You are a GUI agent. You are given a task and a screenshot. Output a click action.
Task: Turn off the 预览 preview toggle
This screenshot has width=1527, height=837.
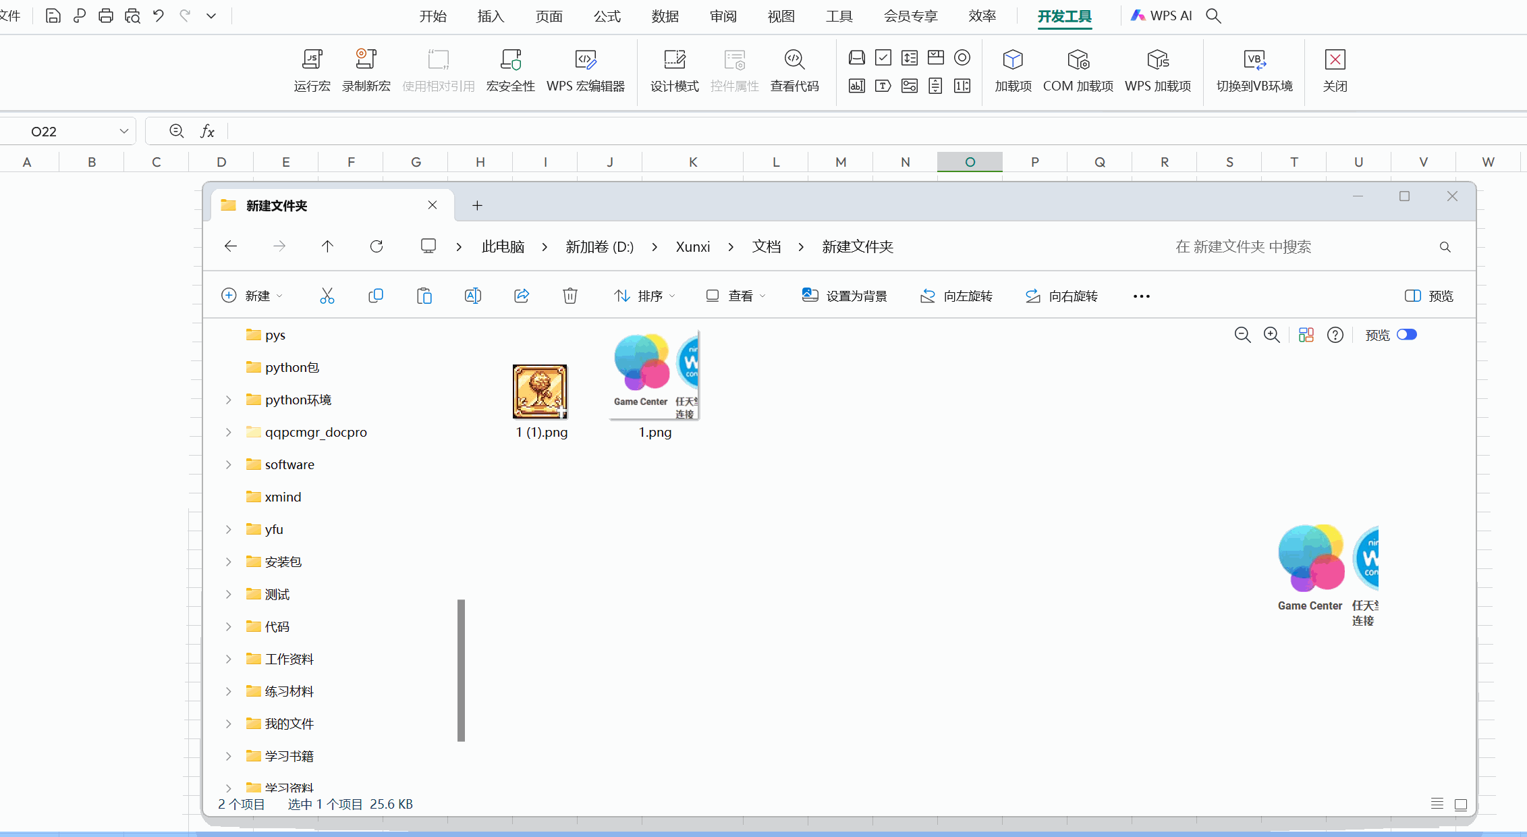pyautogui.click(x=1407, y=334)
